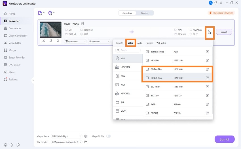
Task: Switch to the Recently tab
Action: click(120, 43)
